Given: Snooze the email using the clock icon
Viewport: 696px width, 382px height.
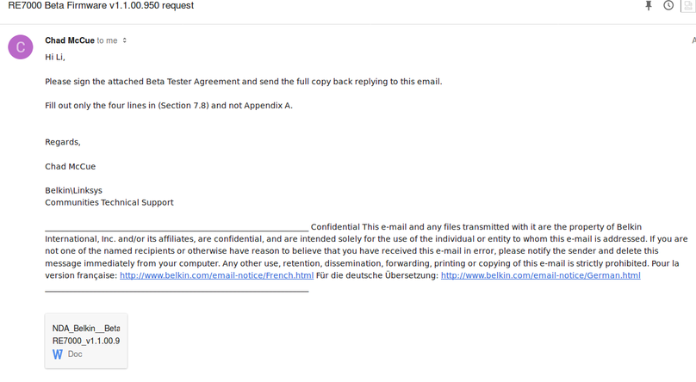Looking at the screenshot, I should click(668, 6).
